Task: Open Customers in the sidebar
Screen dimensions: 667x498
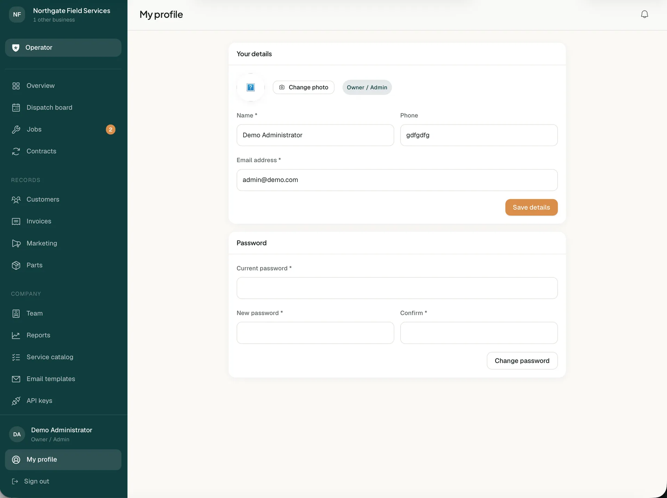Action: click(63, 200)
